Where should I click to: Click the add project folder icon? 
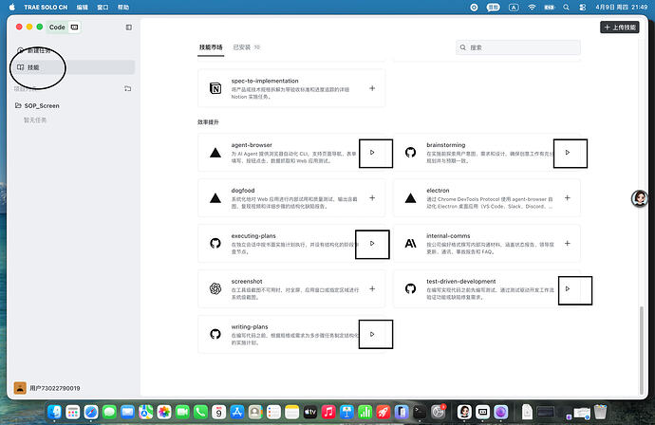[128, 88]
